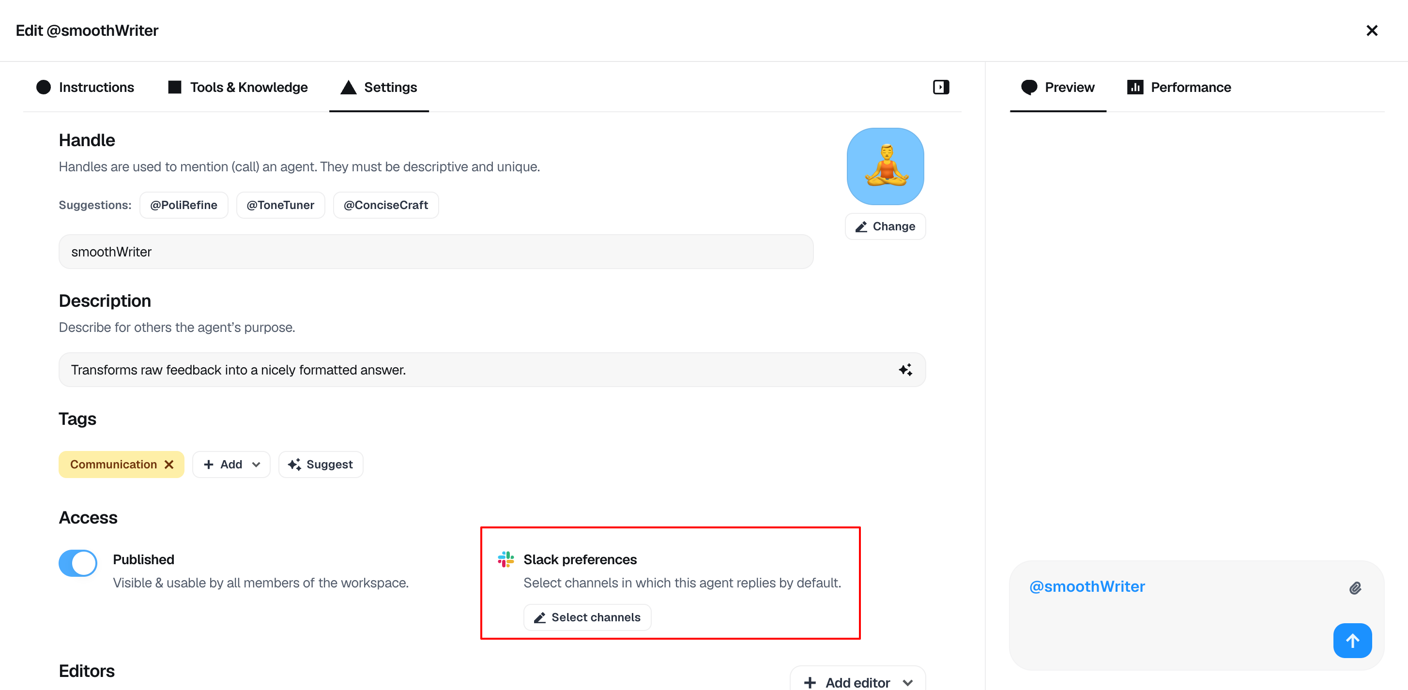Open the Add tag dropdown

(231, 465)
